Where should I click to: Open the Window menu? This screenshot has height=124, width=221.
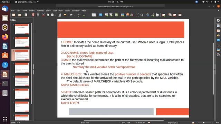coord(76,11)
